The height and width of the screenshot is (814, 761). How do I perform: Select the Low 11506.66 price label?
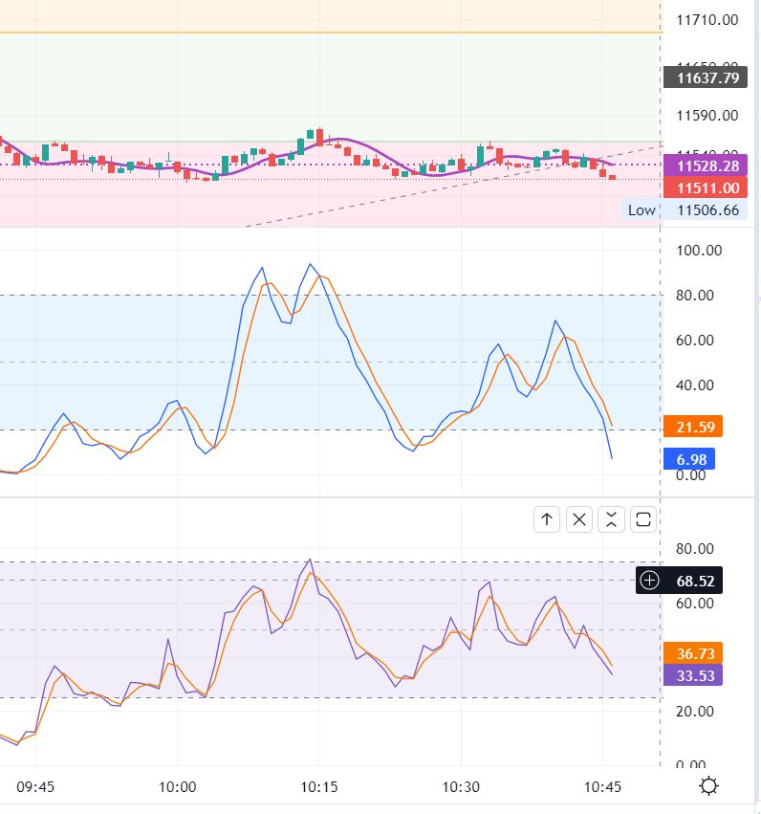tap(683, 210)
